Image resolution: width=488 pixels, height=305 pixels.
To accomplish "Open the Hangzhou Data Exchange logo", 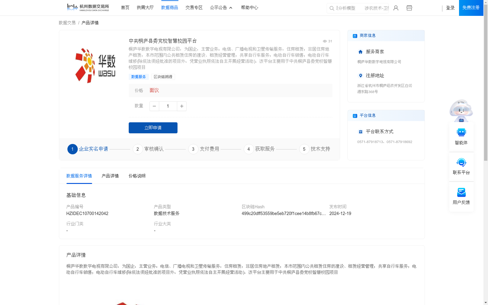I will click(88, 7).
